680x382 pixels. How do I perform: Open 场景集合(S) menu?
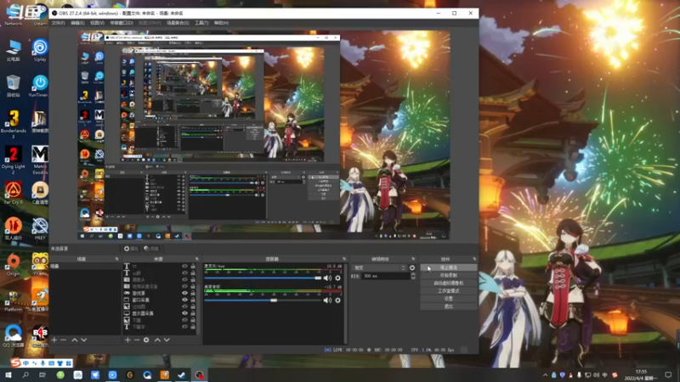(x=178, y=23)
